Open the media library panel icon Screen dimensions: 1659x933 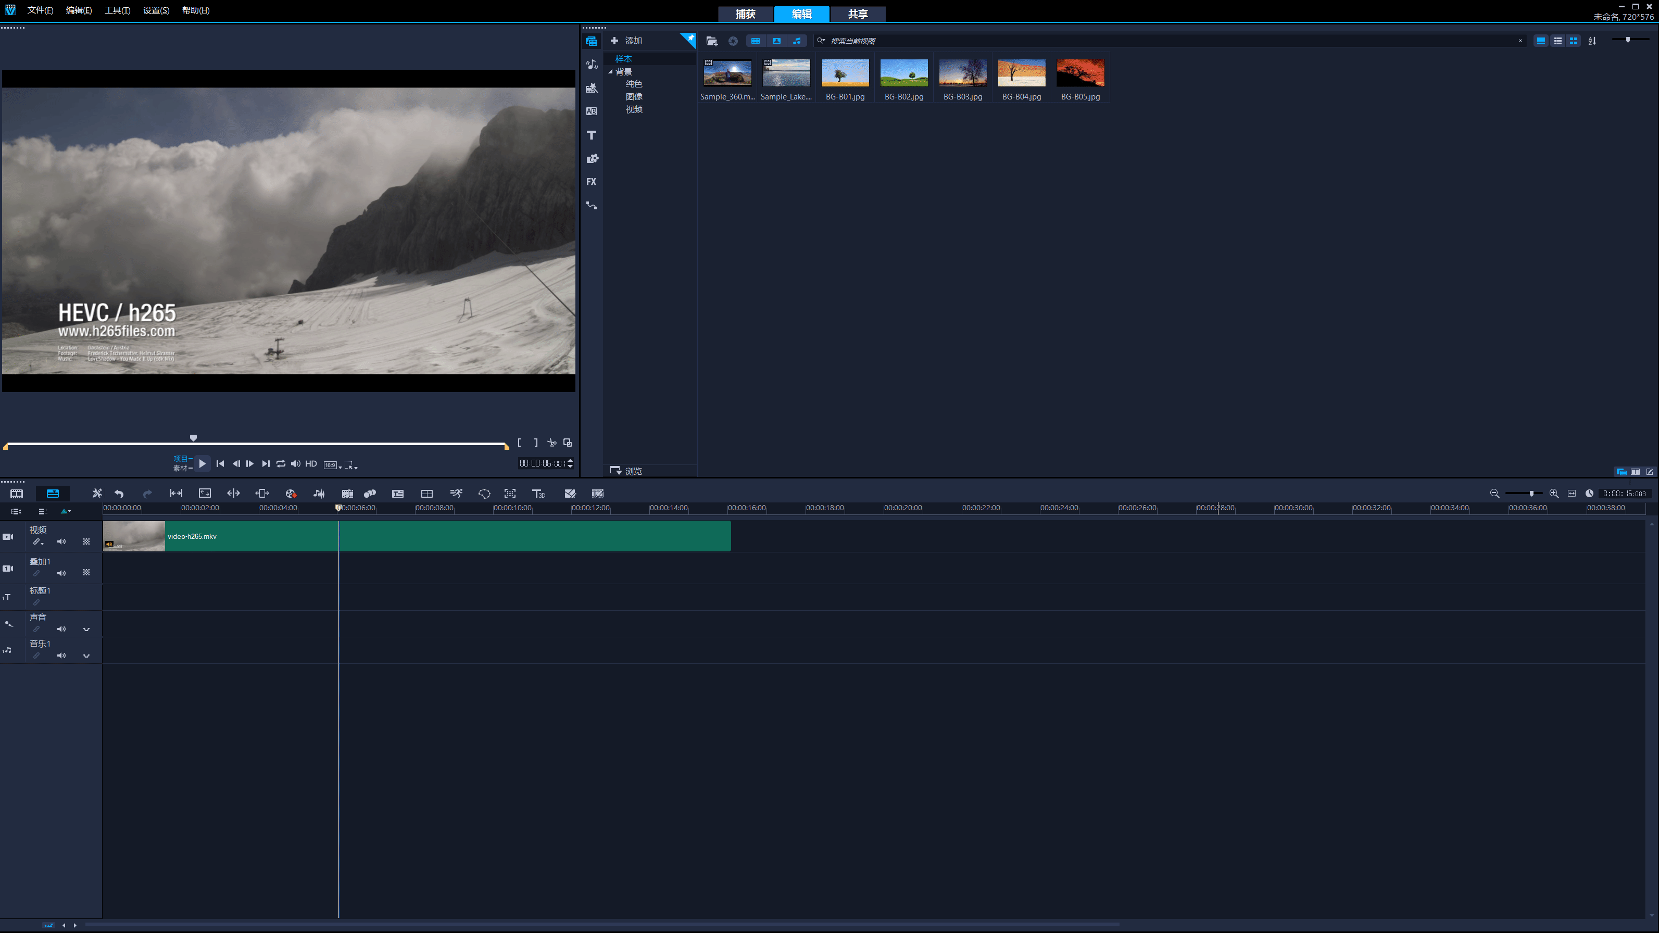pos(591,41)
